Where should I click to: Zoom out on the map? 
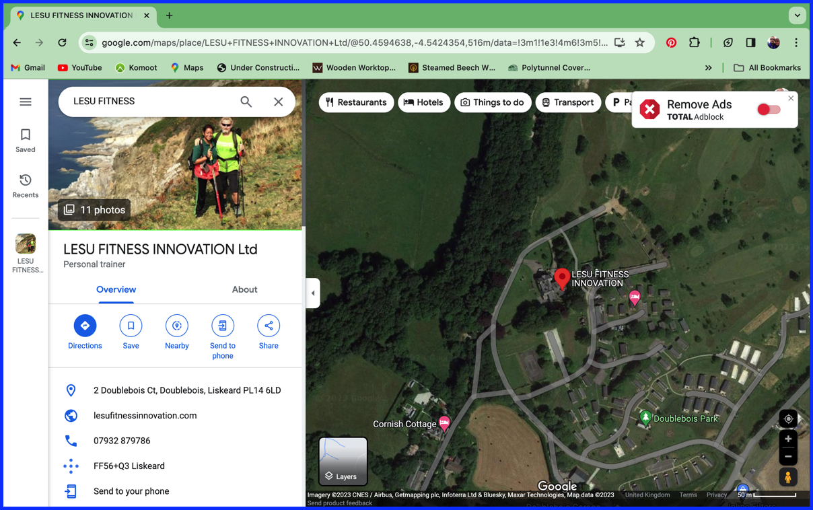788,456
